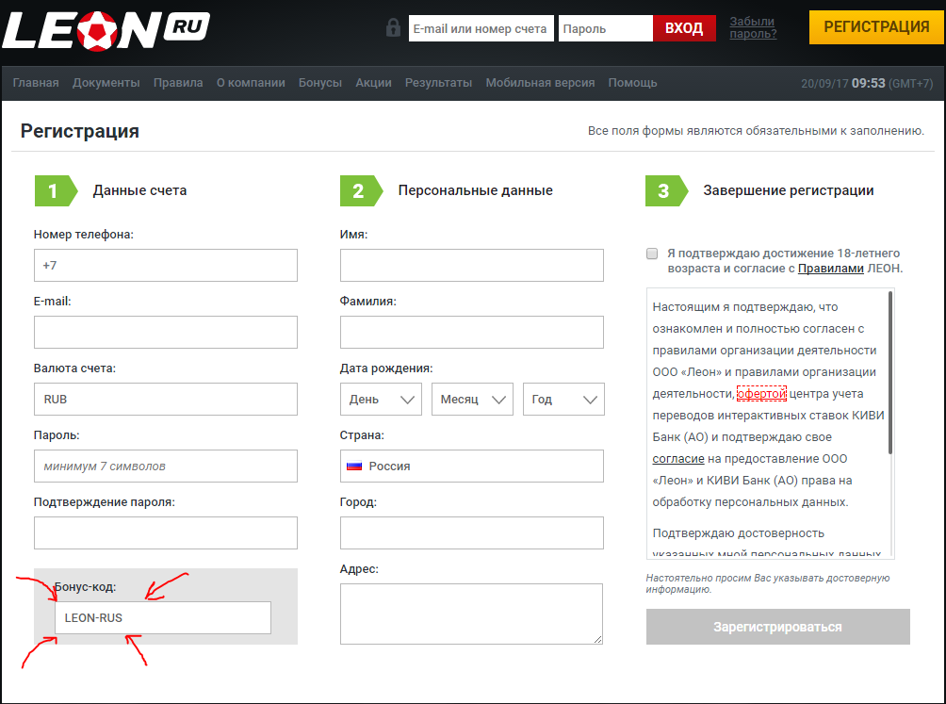Click the 09:53 clock text
Image resolution: width=946 pixels, height=704 pixels.
[868, 83]
